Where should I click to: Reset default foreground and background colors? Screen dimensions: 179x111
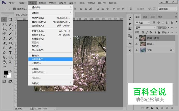pos(4,77)
